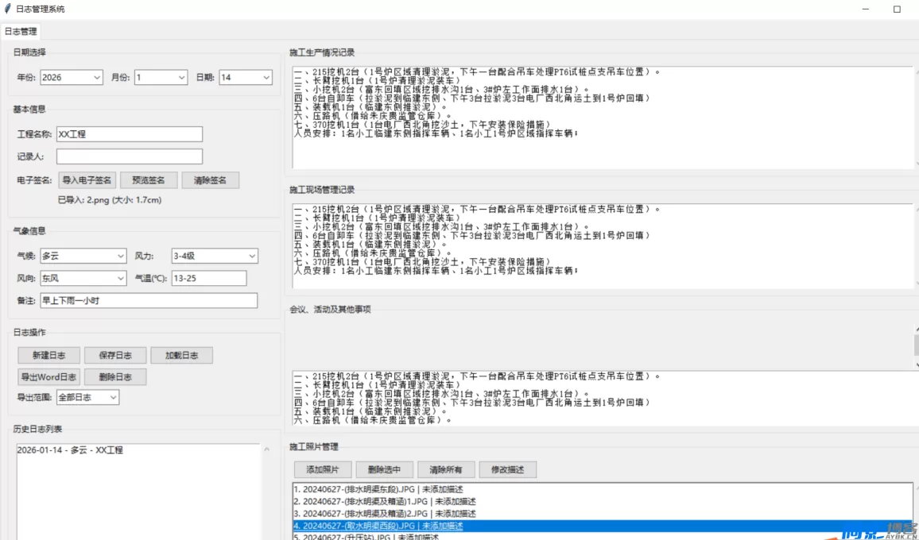919x540 pixels.
Task: Preview the signature via 预览签名
Action: click(149, 179)
